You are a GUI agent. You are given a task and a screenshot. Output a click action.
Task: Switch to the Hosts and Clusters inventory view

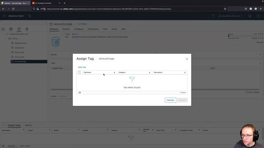(x=3, y=29)
